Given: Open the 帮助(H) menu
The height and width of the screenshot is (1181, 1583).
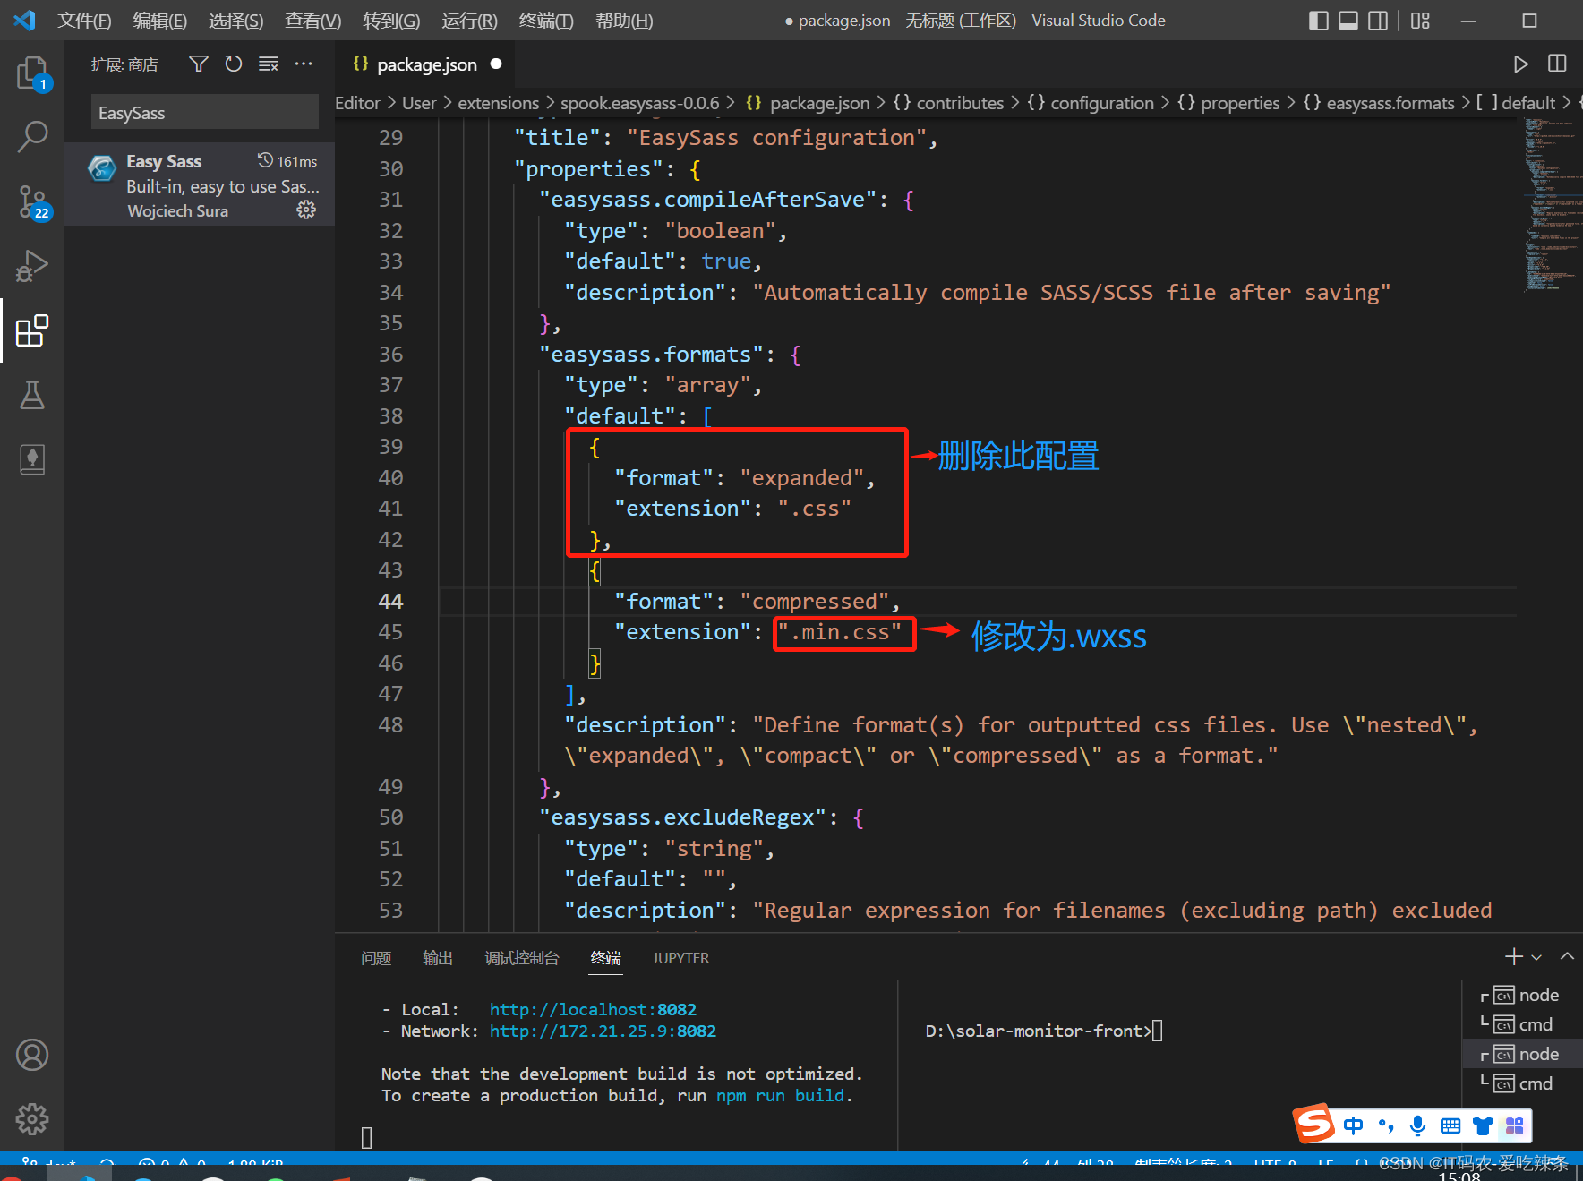Looking at the screenshot, I should [x=624, y=21].
